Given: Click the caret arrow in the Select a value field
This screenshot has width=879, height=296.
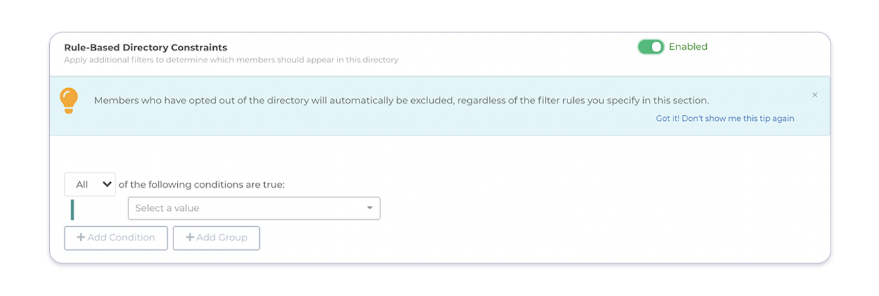Looking at the screenshot, I should point(370,208).
